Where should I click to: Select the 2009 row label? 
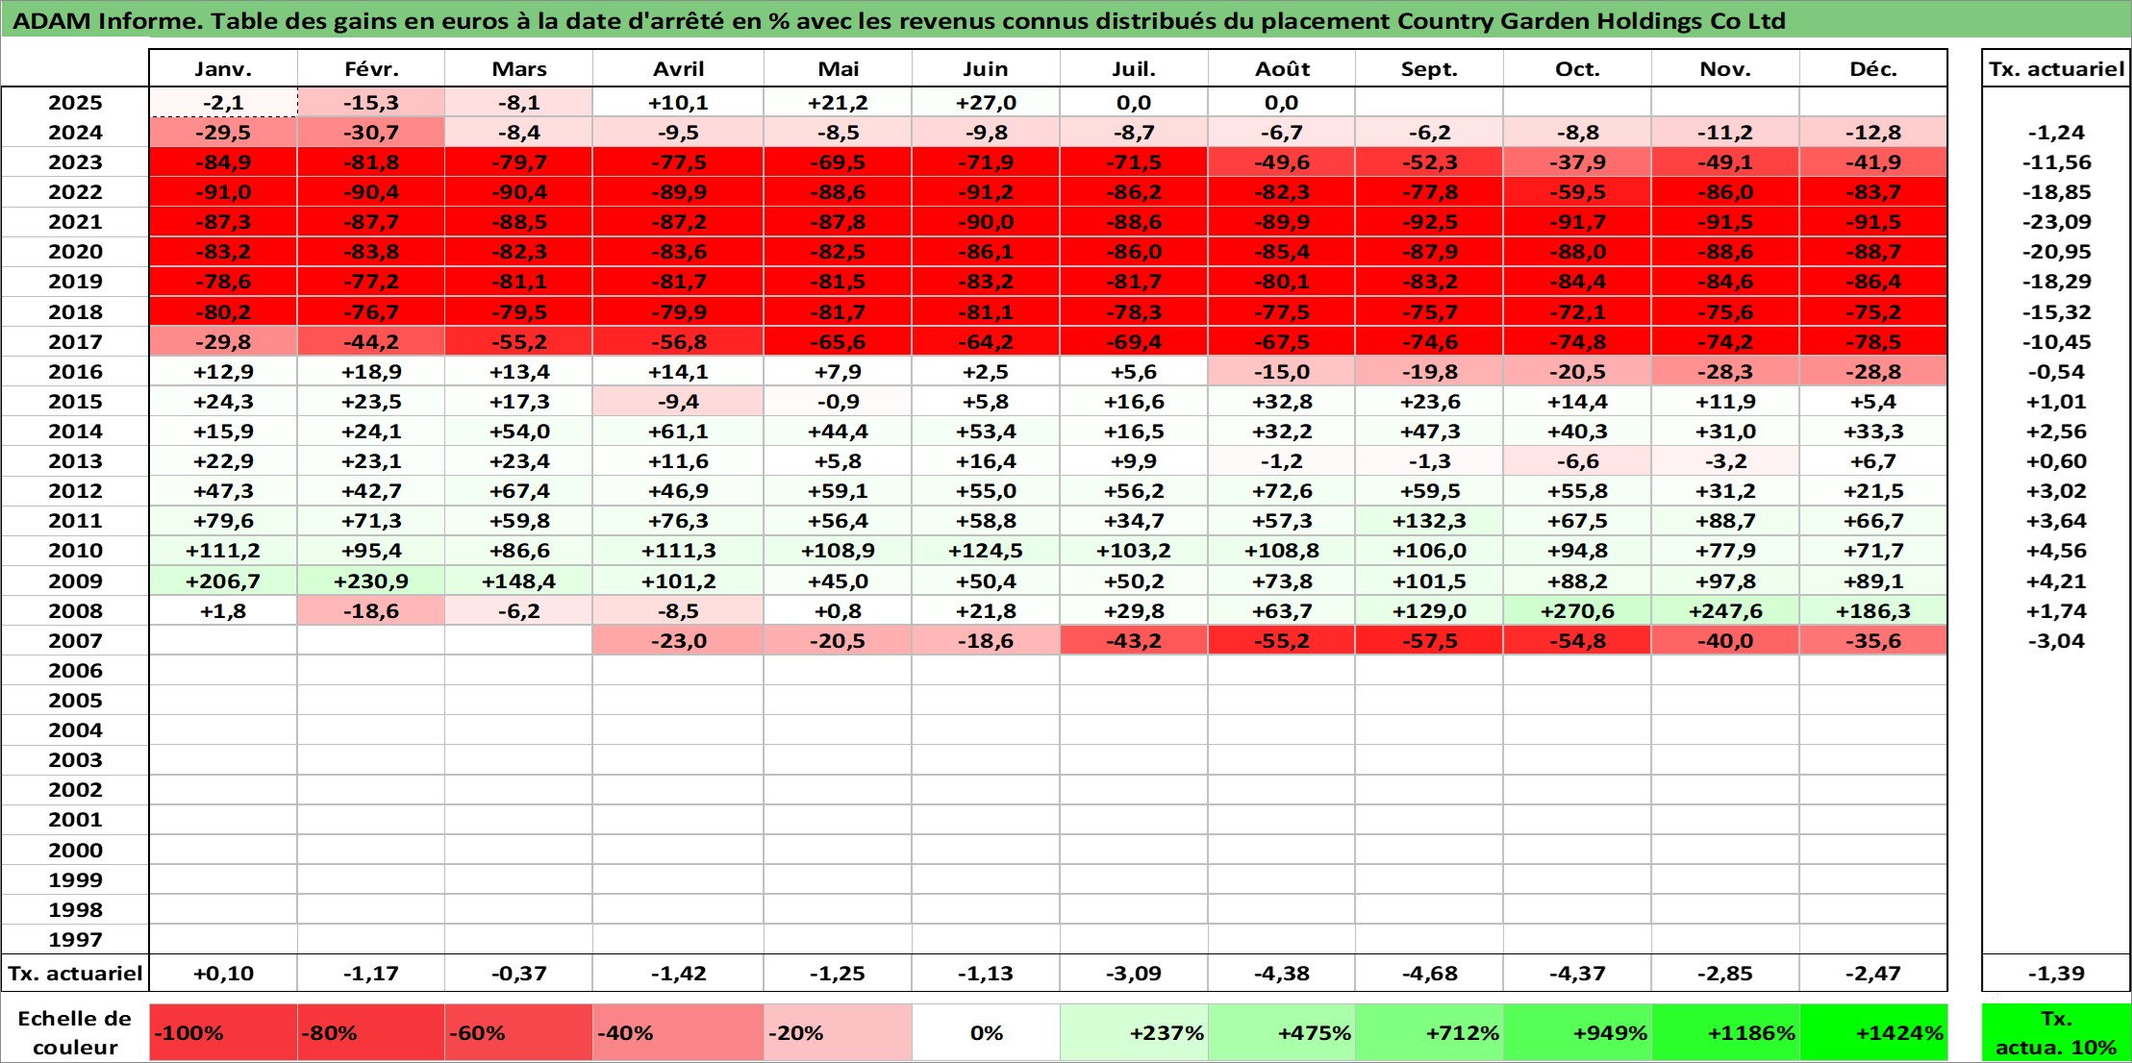75,581
